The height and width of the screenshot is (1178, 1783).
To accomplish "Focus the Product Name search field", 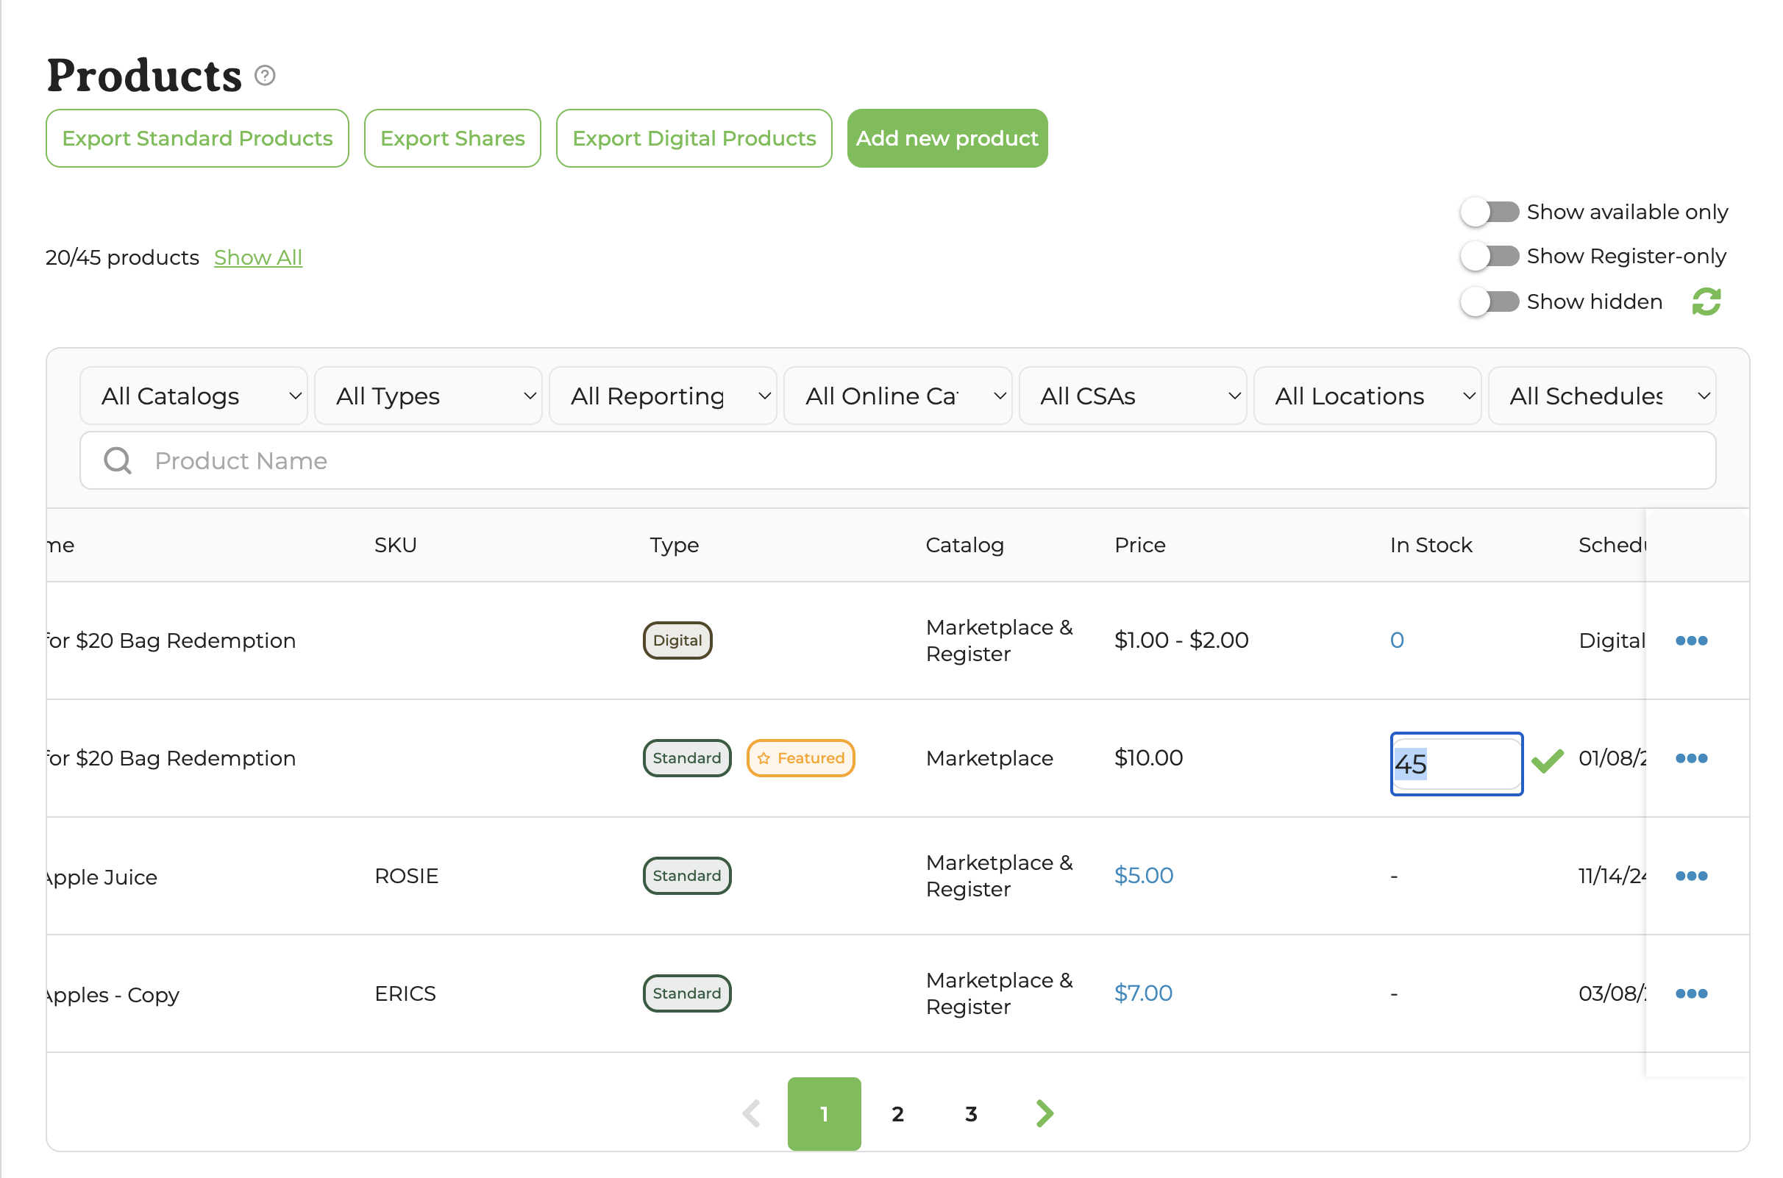I will [x=898, y=460].
